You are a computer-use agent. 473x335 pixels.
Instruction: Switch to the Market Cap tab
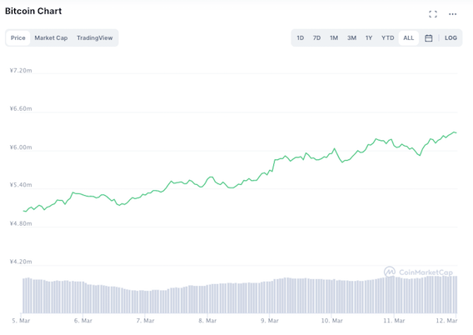(x=51, y=38)
